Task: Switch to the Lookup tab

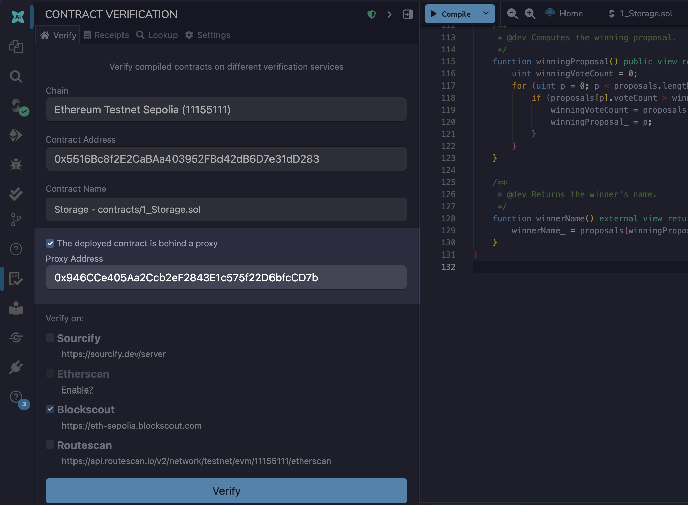Action: click(x=157, y=35)
